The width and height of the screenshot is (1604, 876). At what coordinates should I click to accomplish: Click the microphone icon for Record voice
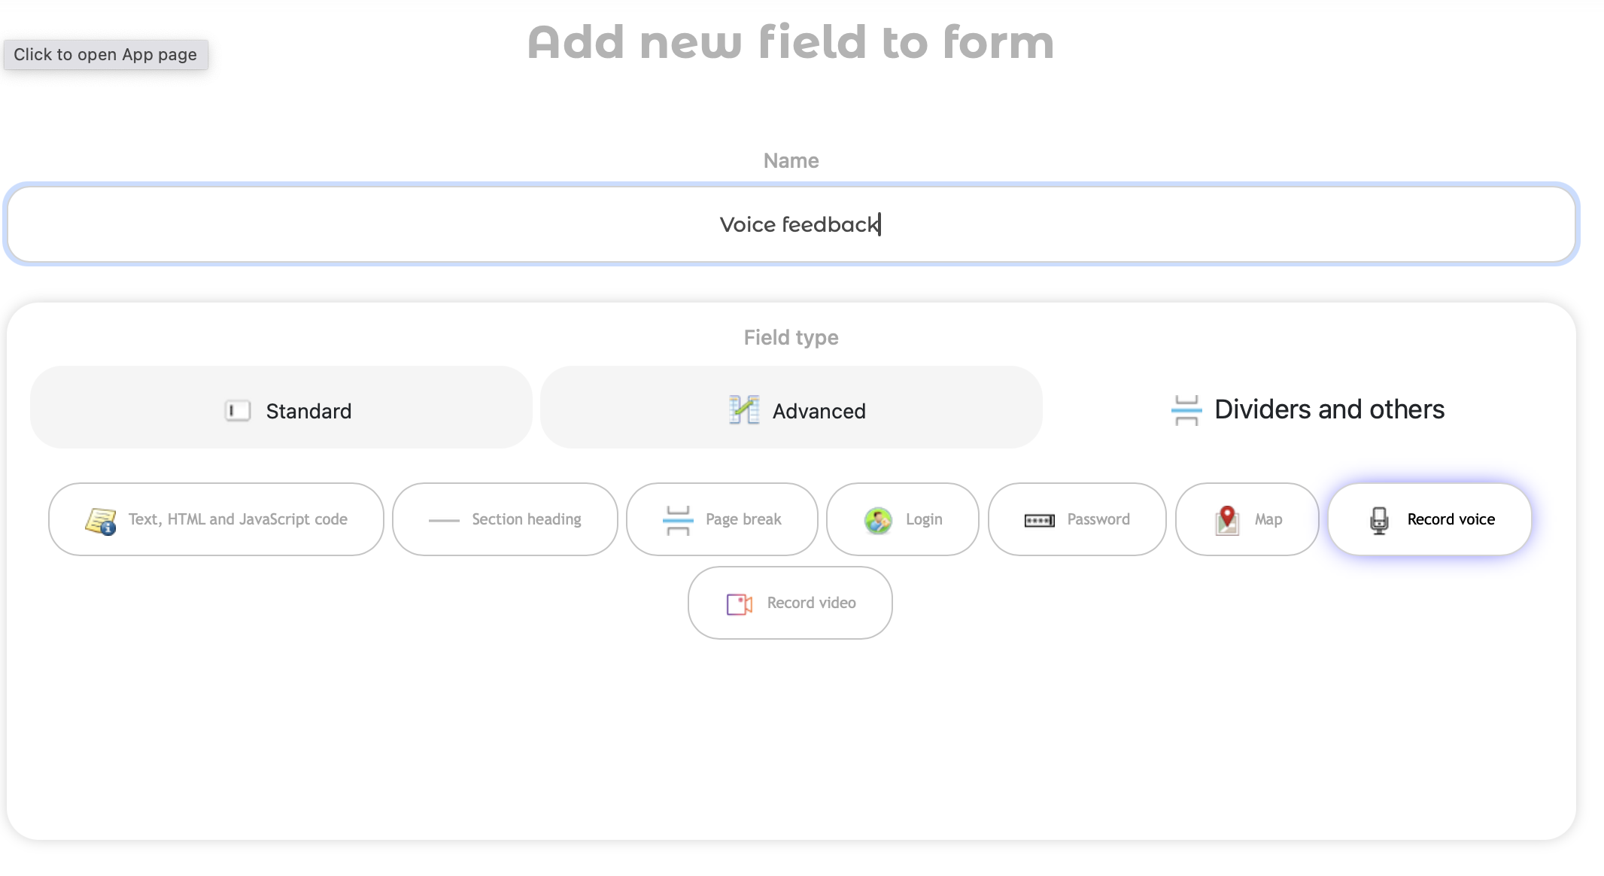coord(1378,520)
